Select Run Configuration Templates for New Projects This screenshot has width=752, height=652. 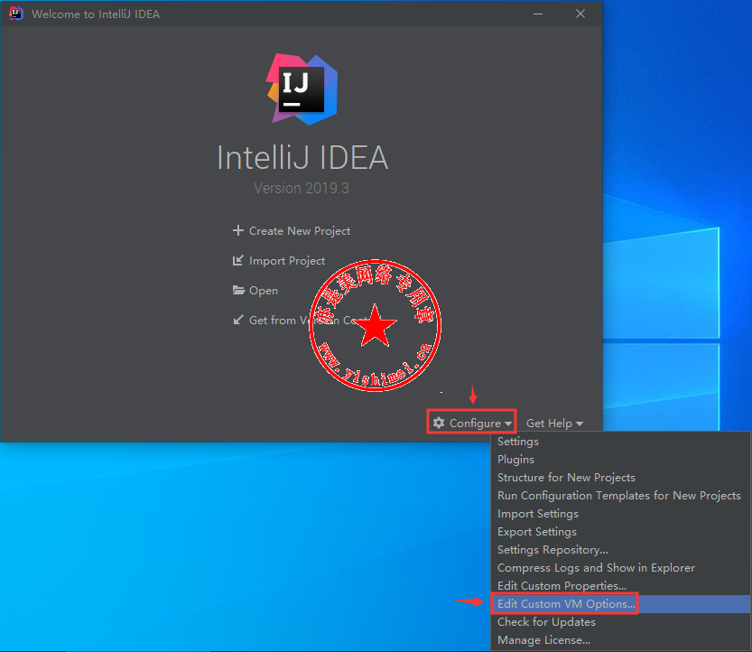(x=621, y=496)
